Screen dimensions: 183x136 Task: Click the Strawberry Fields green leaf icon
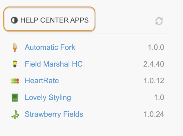pos(15,114)
